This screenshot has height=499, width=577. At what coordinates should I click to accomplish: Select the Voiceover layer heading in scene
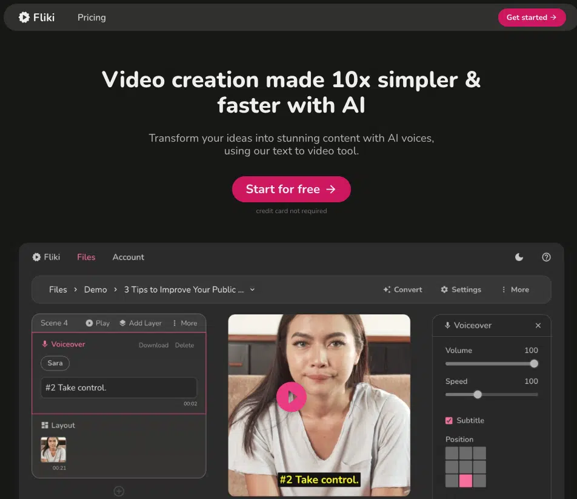(x=63, y=344)
